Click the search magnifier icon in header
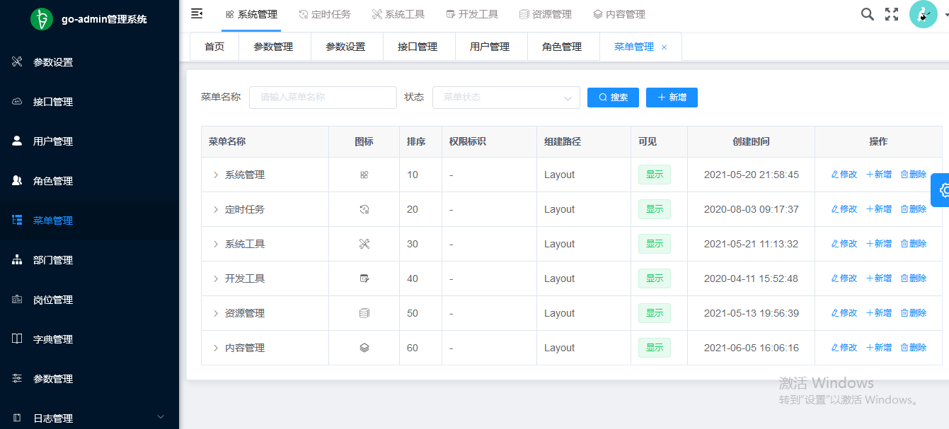 867,14
